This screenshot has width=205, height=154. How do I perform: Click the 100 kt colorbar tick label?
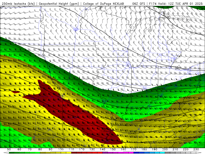tap(61, 149)
